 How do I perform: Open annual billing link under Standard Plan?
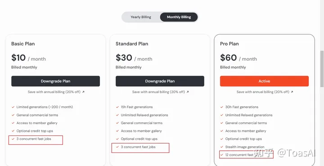[x=158, y=92]
